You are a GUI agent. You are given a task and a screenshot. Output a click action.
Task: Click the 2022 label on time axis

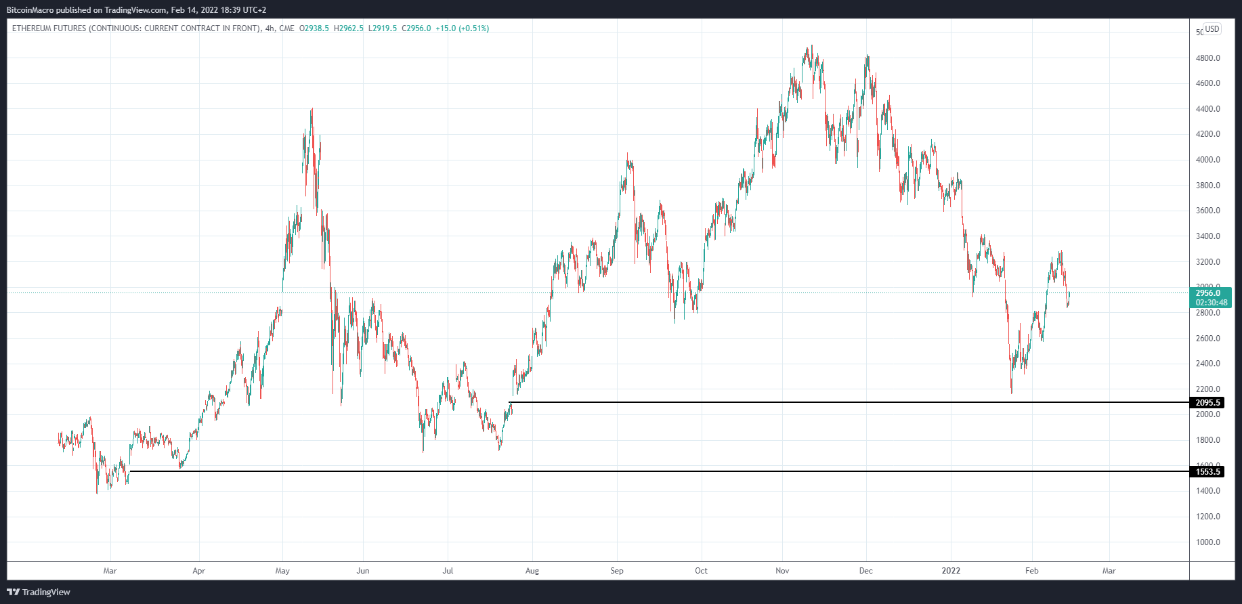tap(951, 571)
